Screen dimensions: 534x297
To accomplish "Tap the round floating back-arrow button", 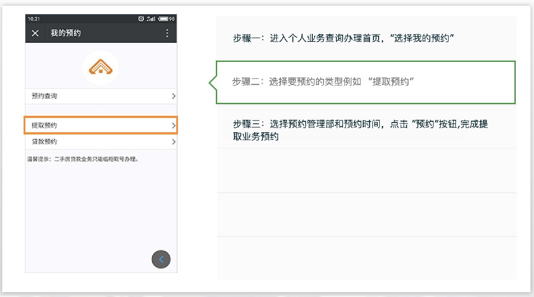I will 161,260.
